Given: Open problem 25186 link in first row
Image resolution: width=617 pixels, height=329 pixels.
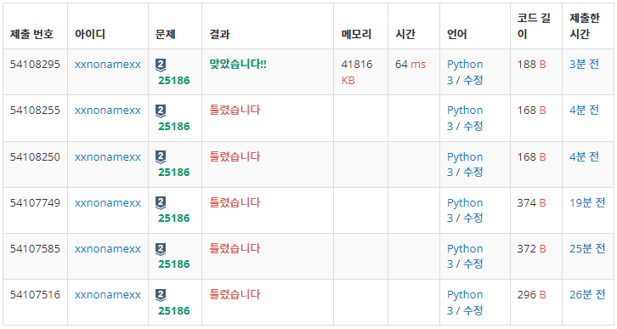Looking at the screenshot, I should click(174, 81).
